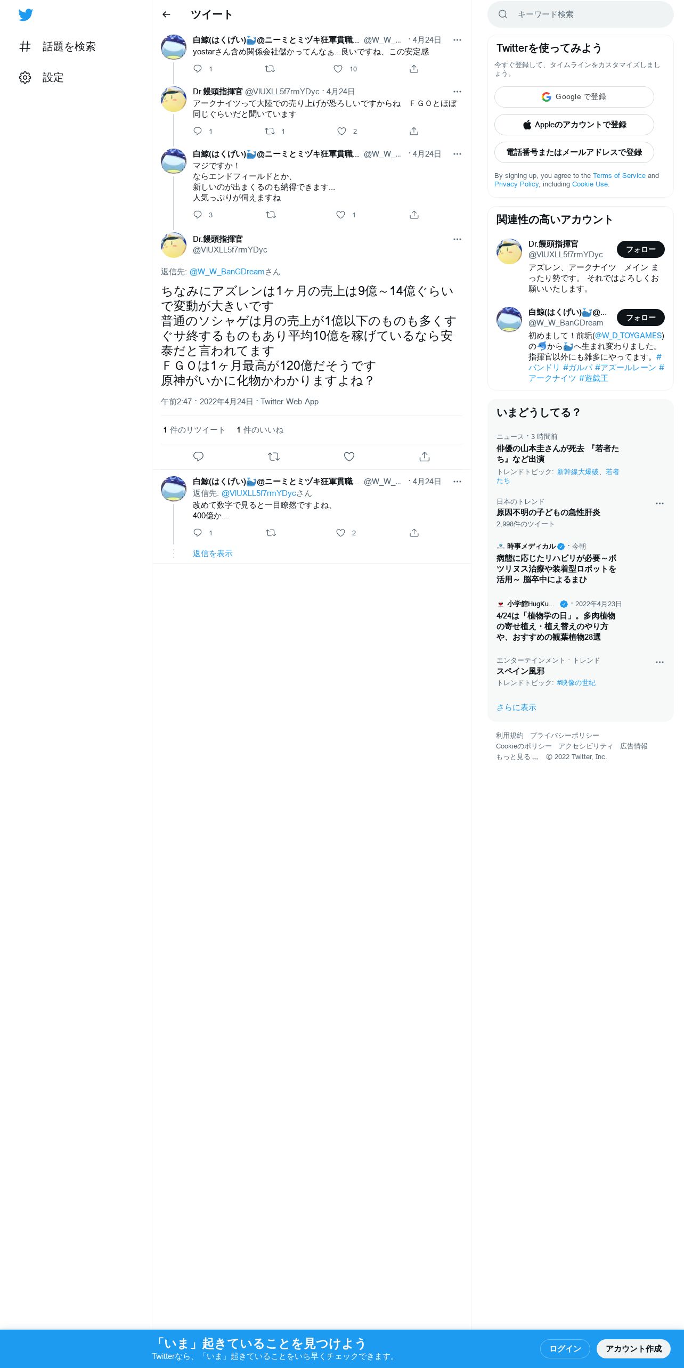Click the キーワード検索 search field
The width and height of the screenshot is (684, 1368).
[x=581, y=14]
